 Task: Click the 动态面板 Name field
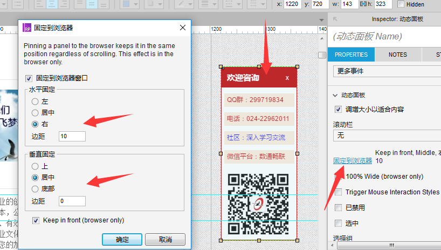tap(384, 36)
